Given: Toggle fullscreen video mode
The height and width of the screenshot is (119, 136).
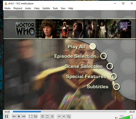Looking at the screenshot, I should (x=31, y=117).
